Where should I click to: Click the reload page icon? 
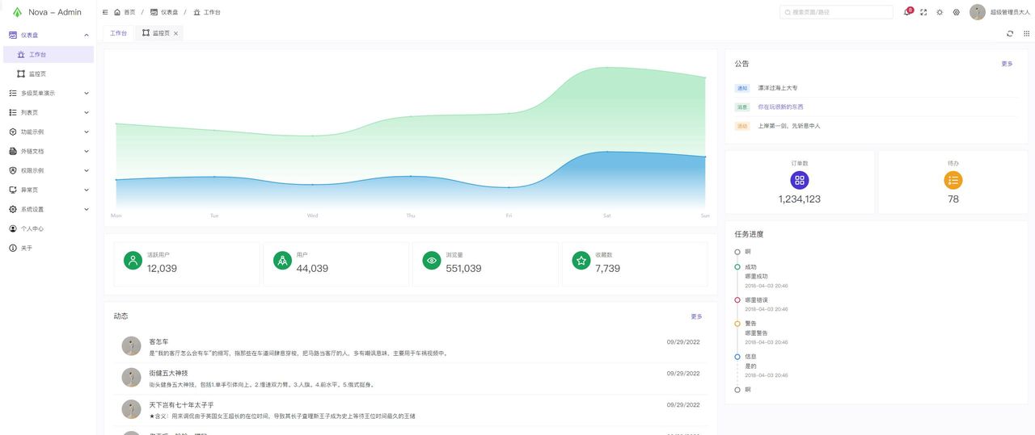[1010, 33]
